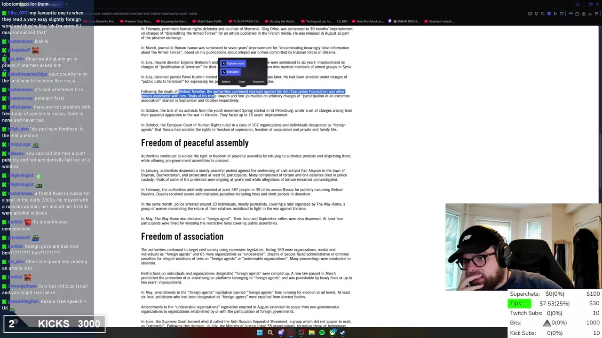Click the highlighted Aleksei Navalny text selection
The height and width of the screenshot is (338, 602).
[x=243, y=93]
